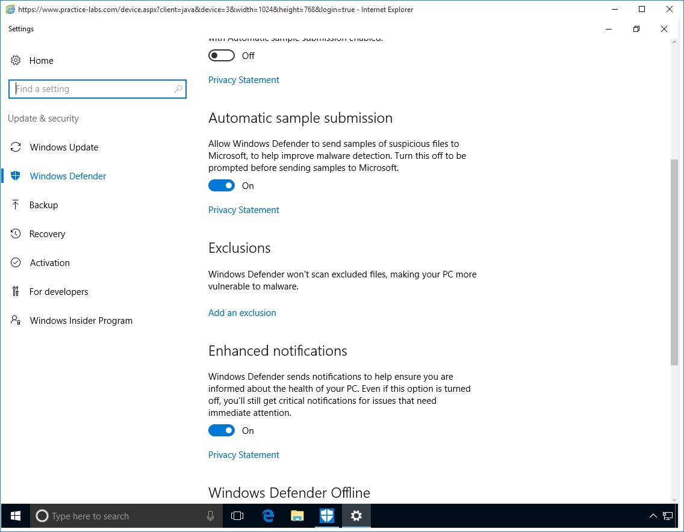Open Privacy Statement under Automatic sample submission
This screenshot has width=684, height=532.
(243, 210)
